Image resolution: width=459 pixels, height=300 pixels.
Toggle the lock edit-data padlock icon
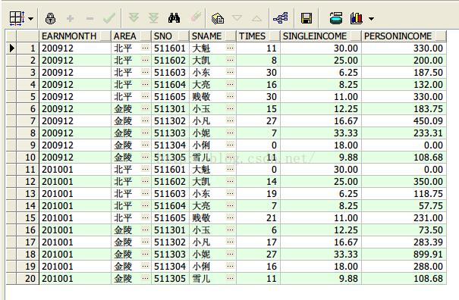point(51,18)
